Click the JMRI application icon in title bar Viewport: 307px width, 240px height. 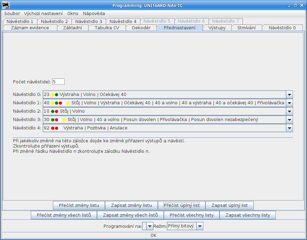coord(6,5)
